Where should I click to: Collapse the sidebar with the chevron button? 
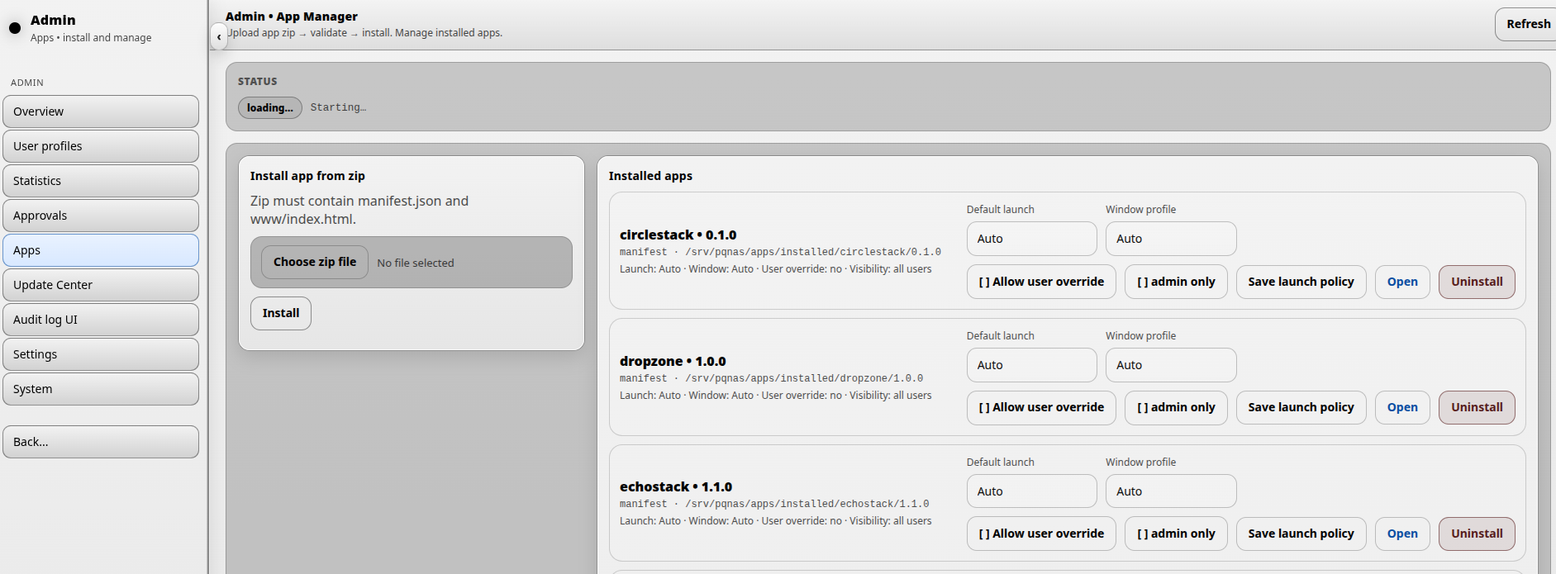(218, 36)
